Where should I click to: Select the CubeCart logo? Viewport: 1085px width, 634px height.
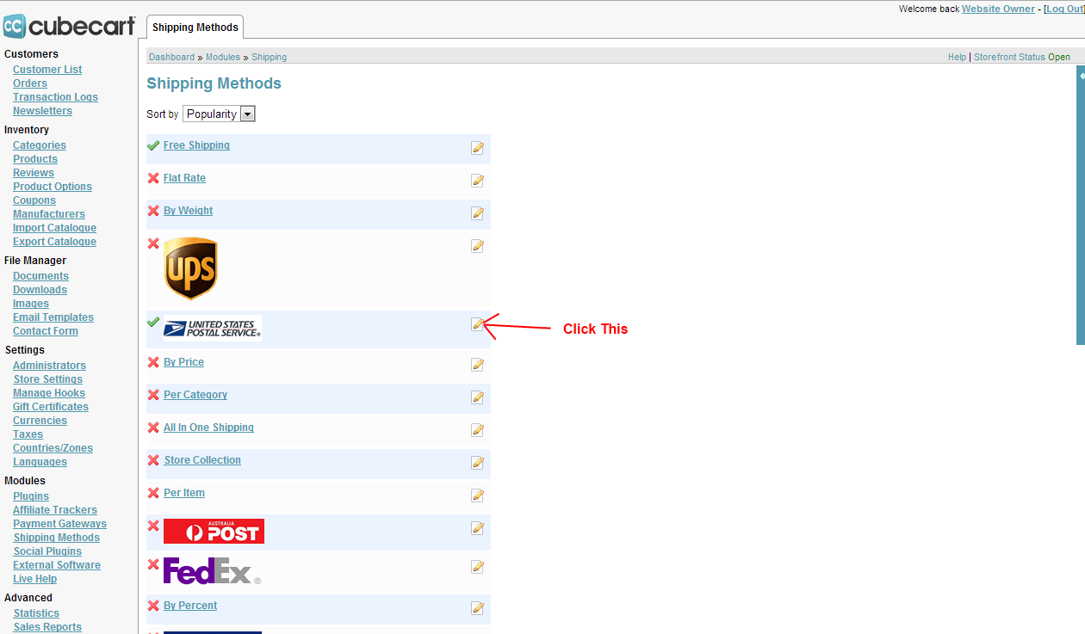[69, 25]
